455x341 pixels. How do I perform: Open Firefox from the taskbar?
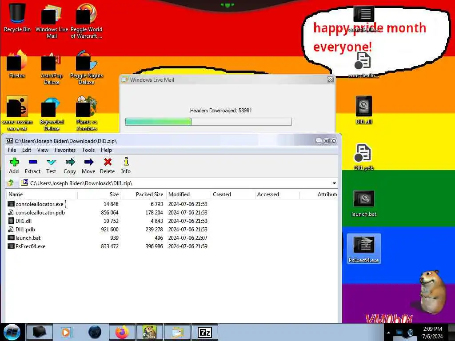[122, 332]
